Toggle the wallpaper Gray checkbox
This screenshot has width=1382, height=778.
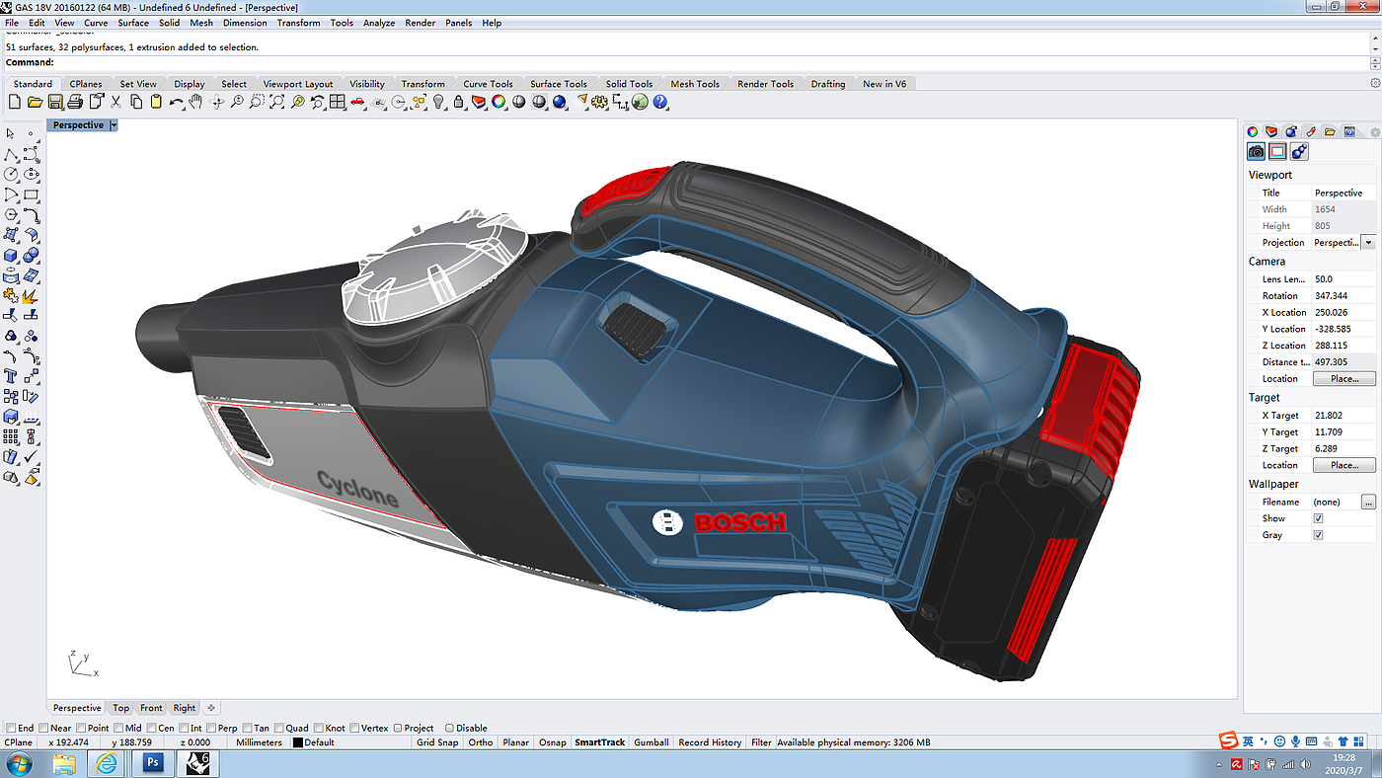coord(1318,535)
